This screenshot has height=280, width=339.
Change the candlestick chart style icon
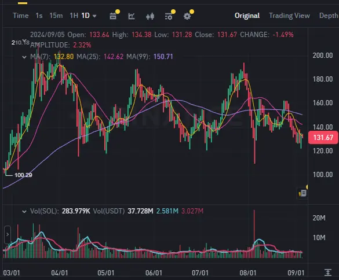pos(150,16)
